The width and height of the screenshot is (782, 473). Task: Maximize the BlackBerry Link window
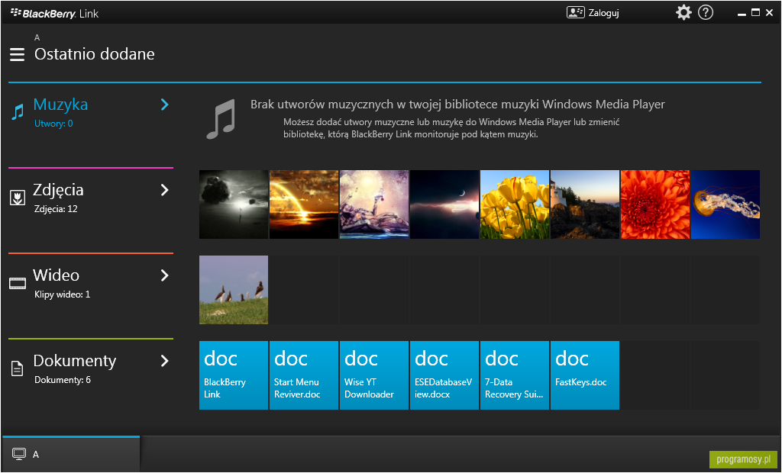tap(755, 12)
